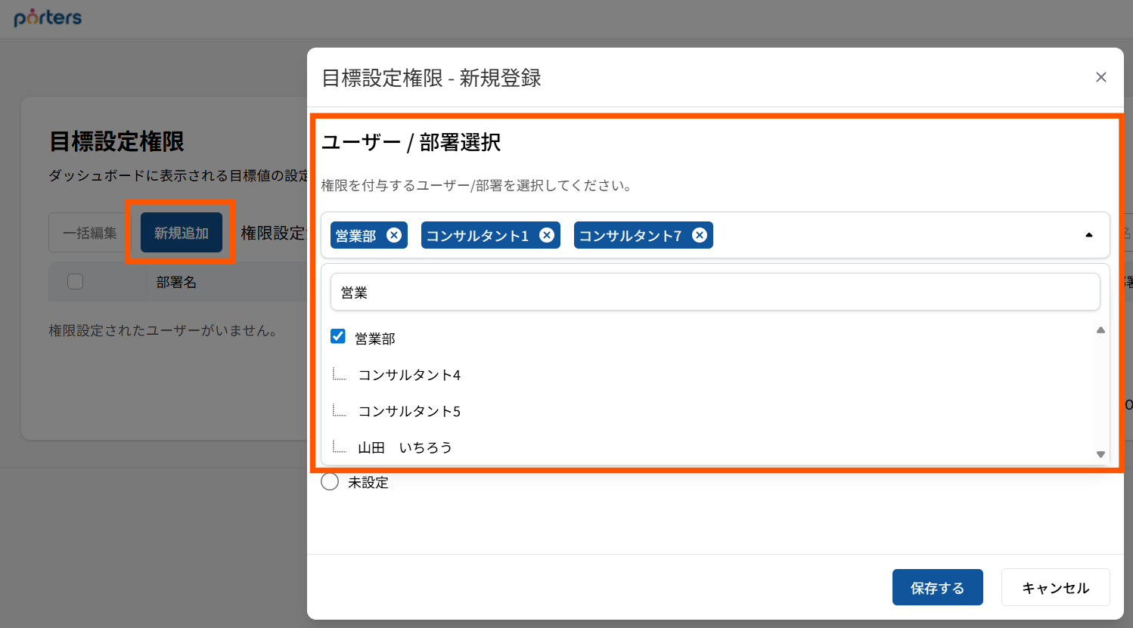The width and height of the screenshot is (1133, 628).
Task: Open 一括編集 bulk edit
Action: pyautogui.click(x=89, y=233)
